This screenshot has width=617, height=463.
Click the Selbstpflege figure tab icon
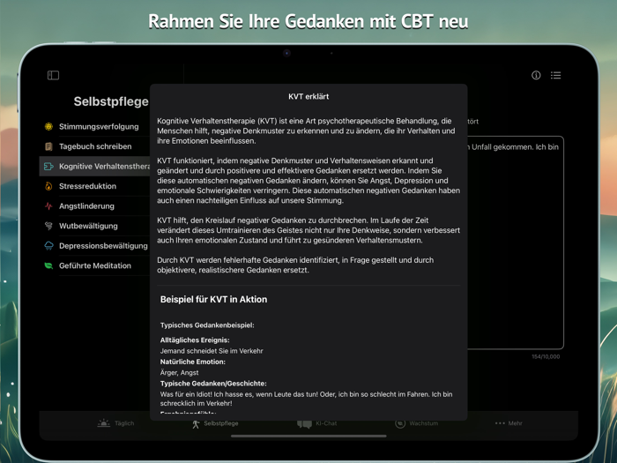coord(196,423)
